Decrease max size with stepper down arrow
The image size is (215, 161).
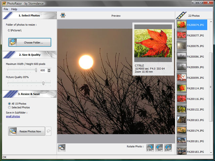[x=49, y=71]
